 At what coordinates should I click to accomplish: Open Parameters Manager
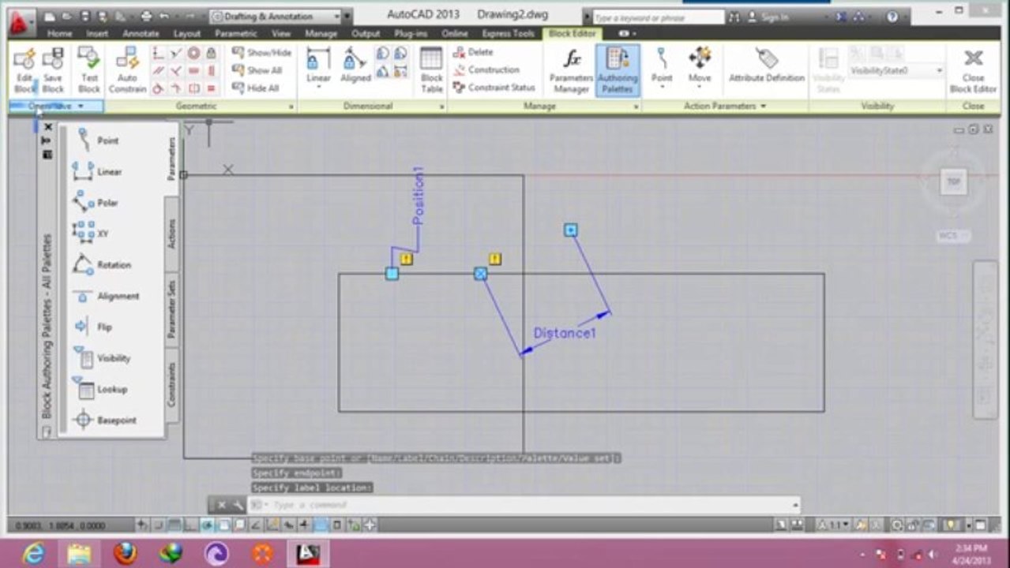571,70
